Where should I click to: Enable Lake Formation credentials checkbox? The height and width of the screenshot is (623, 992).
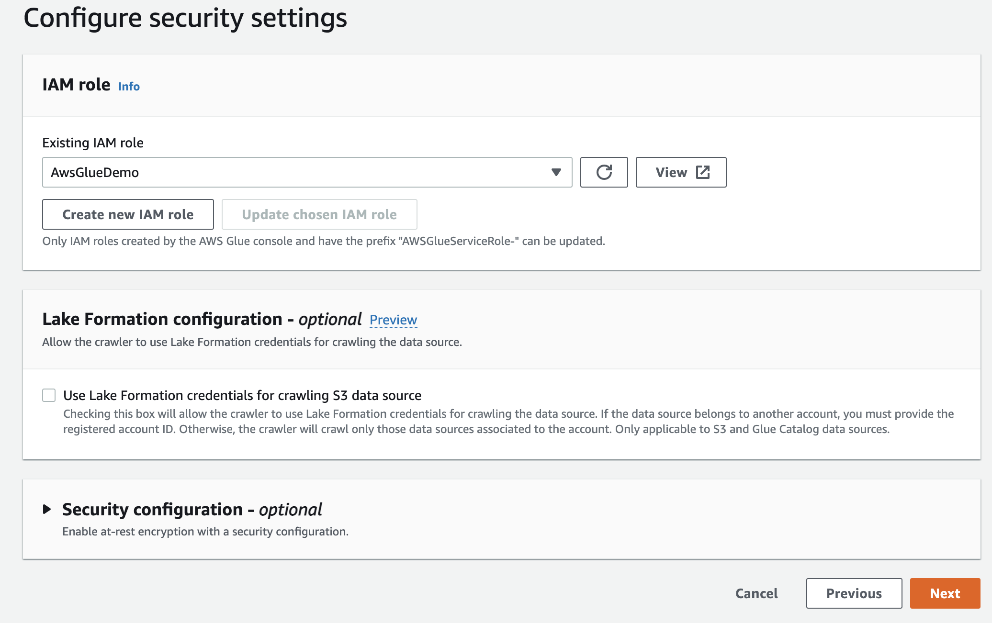click(x=49, y=395)
